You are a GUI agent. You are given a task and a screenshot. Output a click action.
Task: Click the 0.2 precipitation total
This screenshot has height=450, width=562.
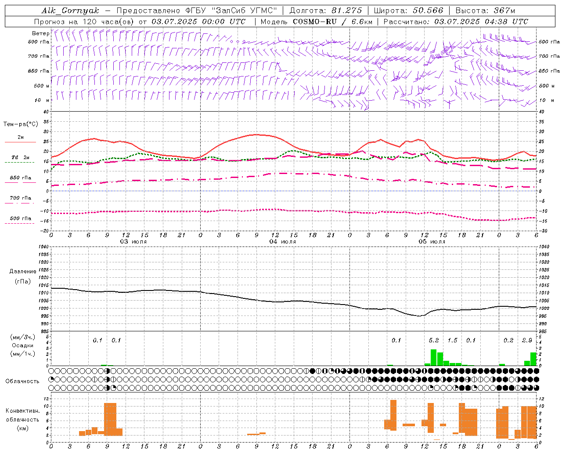click(508, 341)
